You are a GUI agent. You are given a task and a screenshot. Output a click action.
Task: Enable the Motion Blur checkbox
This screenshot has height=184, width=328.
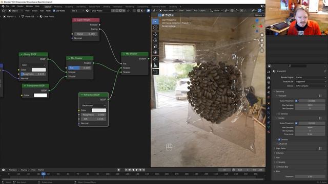(x=277, y=167)
